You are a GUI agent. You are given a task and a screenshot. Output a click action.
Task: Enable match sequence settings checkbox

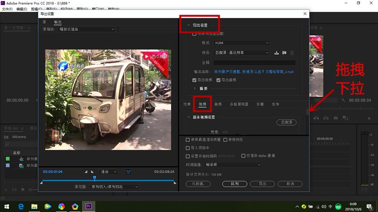pos(194,34)
